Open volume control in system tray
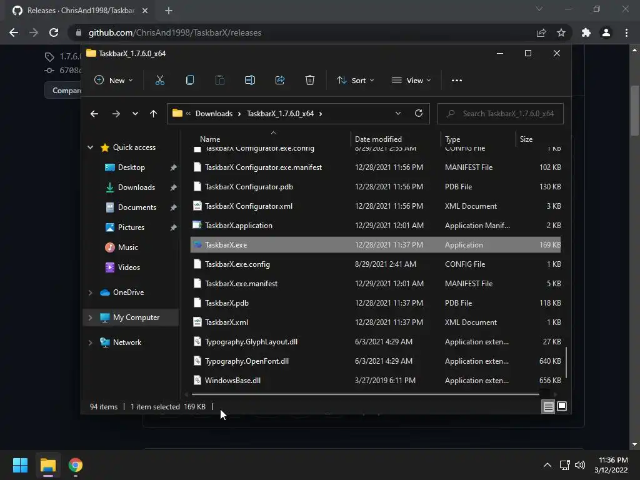640x480 pixels. click(x=579, y=465)
